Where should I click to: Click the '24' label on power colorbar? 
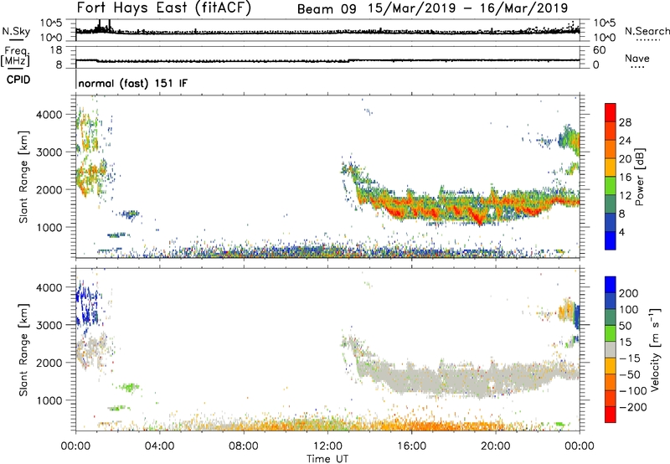coord(625,141)
